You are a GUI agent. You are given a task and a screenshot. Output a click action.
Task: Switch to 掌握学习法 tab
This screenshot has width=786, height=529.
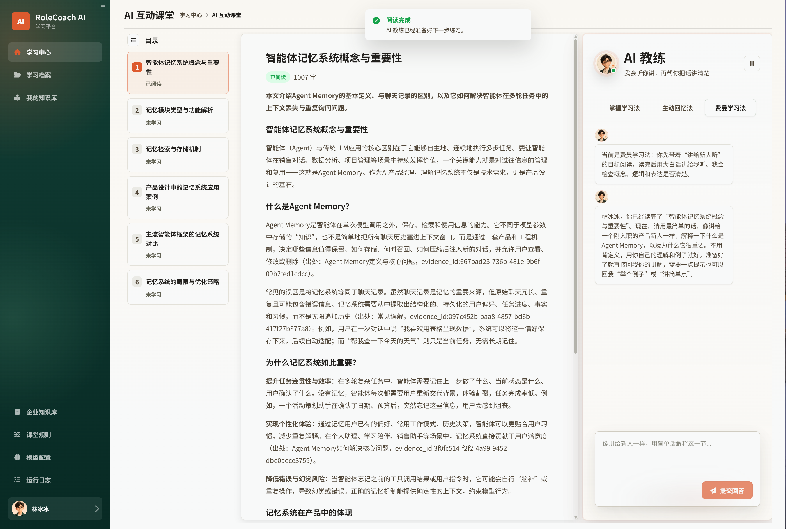tap(624, 108)
